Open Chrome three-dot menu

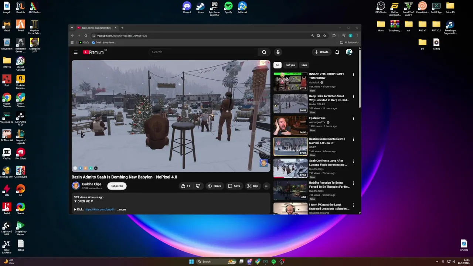tap(357, 35)
